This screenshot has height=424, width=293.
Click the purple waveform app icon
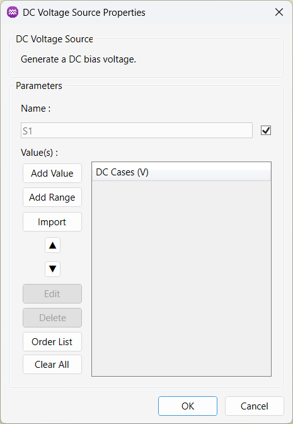13,13
